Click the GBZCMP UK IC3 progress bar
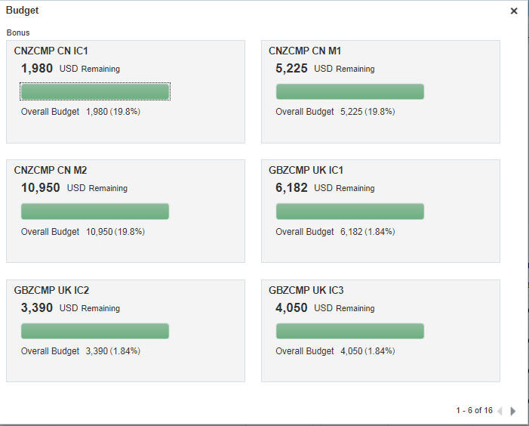This screenshot has width=529, height=426. 349,331
